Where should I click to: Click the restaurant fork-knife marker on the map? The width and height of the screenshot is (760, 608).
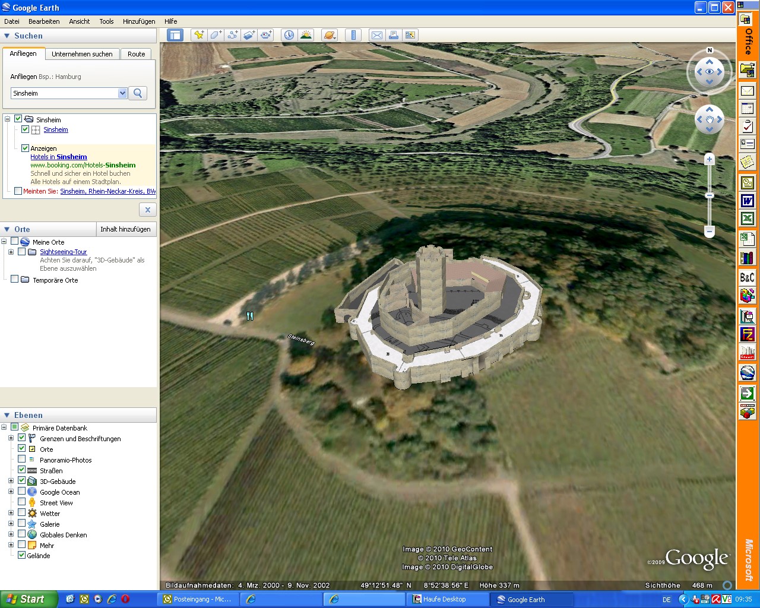250,316
